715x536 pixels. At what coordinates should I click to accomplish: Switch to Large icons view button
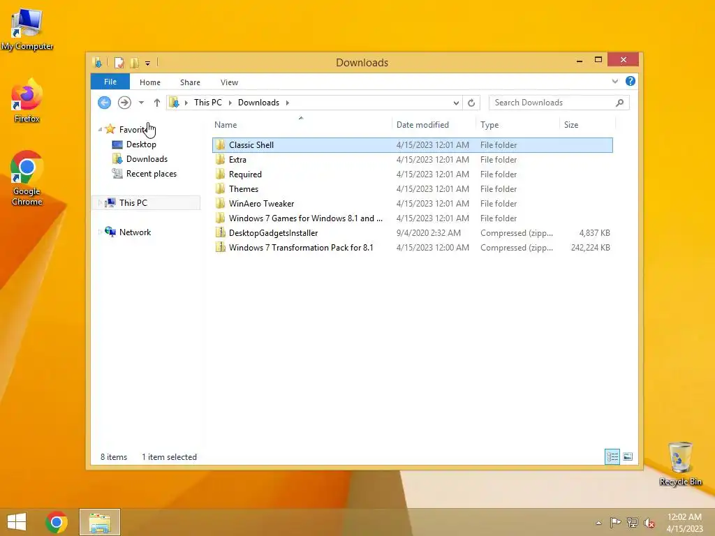coord(628,456)
